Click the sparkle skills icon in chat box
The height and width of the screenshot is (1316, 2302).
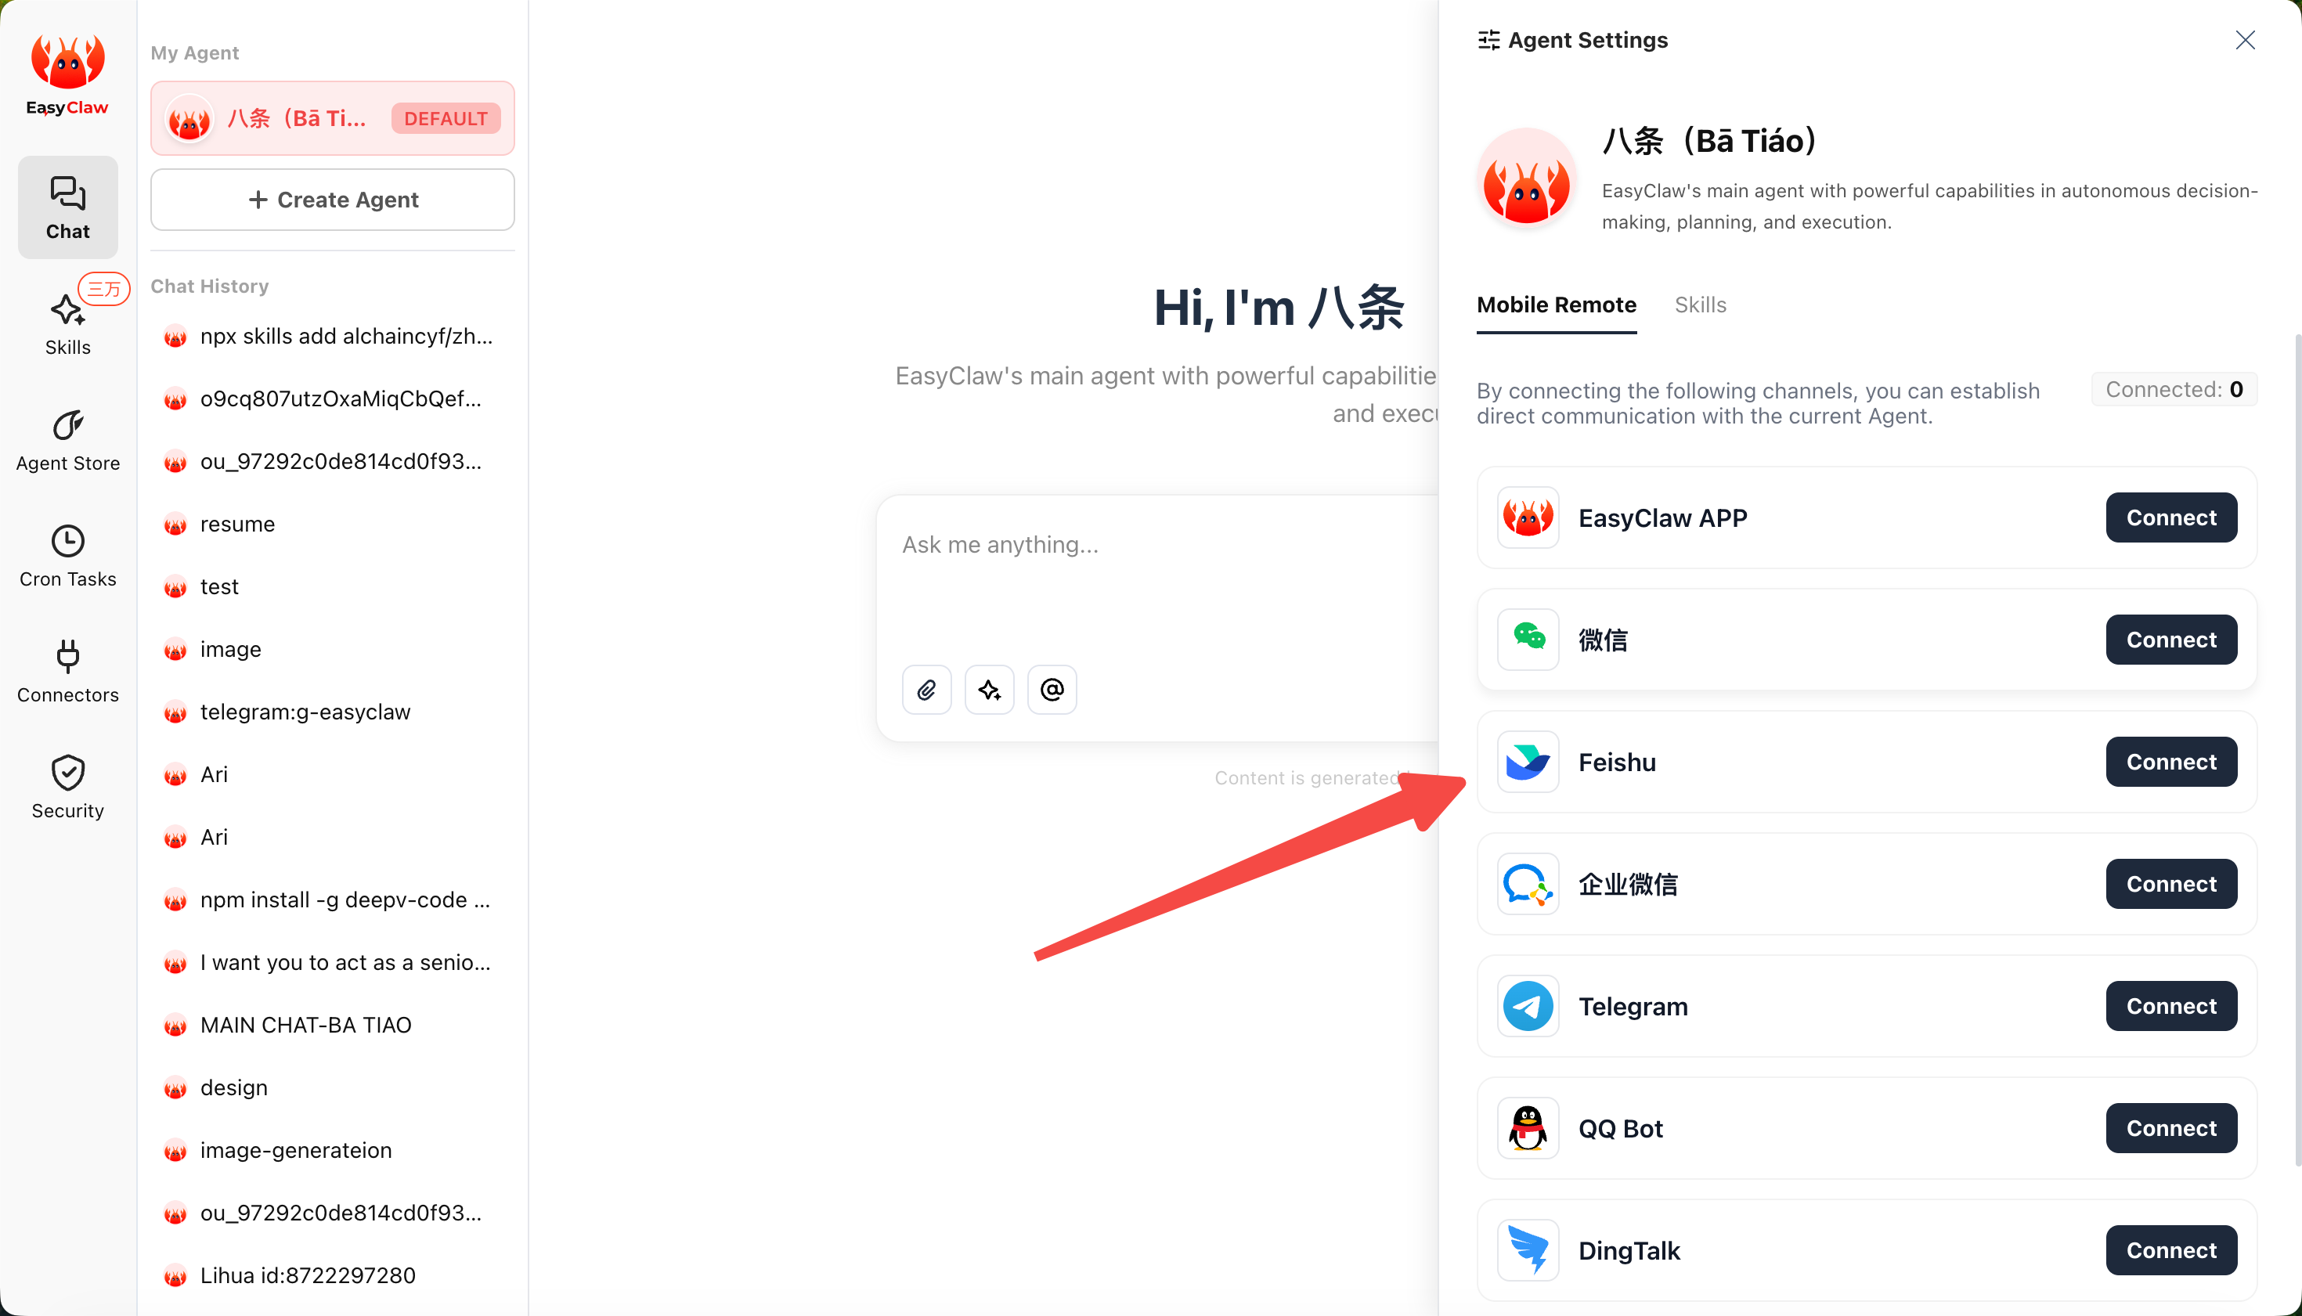coord(989,690)
